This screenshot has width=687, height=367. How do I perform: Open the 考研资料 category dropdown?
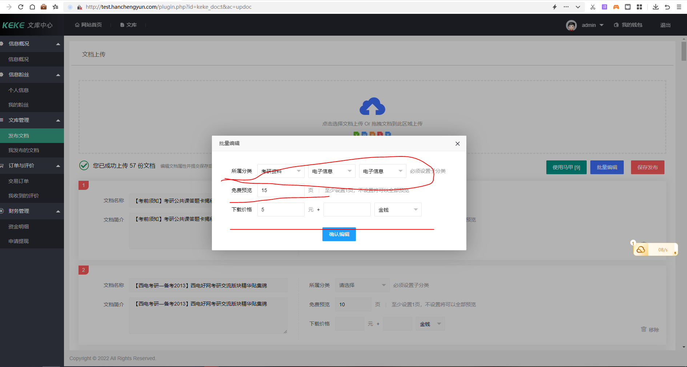281,171
